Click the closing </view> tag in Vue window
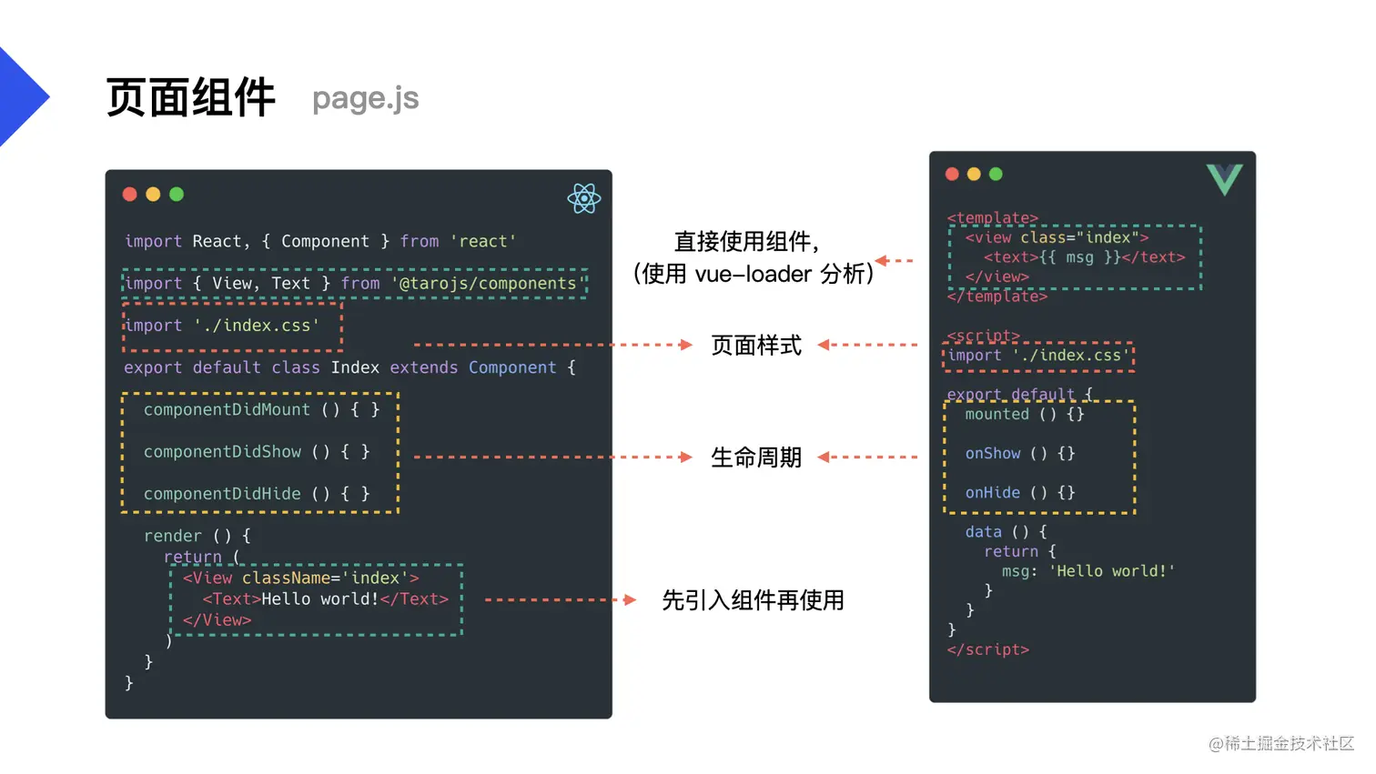The width and height of the screenshot is (1376, 774). 997,276
